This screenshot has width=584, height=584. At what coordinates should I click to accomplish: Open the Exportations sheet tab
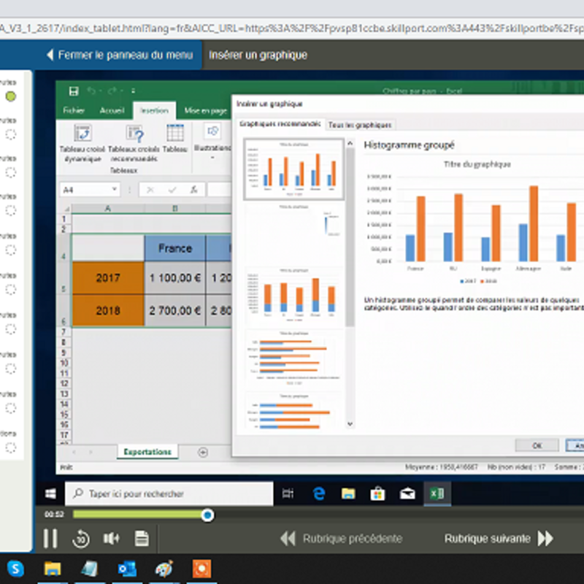(x=147, y=452)
